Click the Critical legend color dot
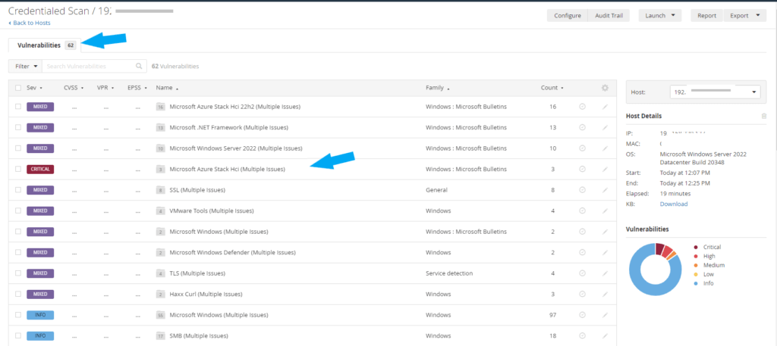 tap(696, 247)
